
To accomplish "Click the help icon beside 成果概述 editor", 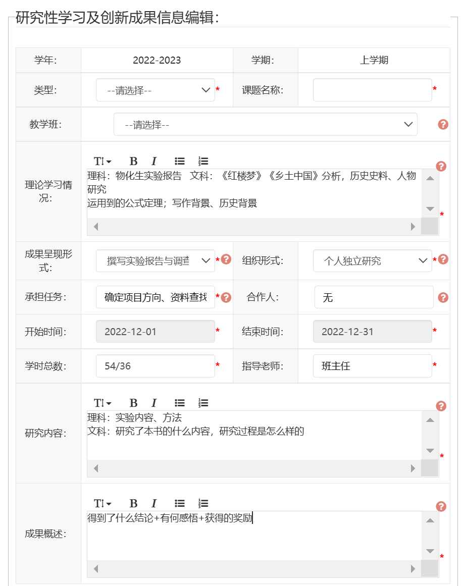I will (x=441, y=506).
